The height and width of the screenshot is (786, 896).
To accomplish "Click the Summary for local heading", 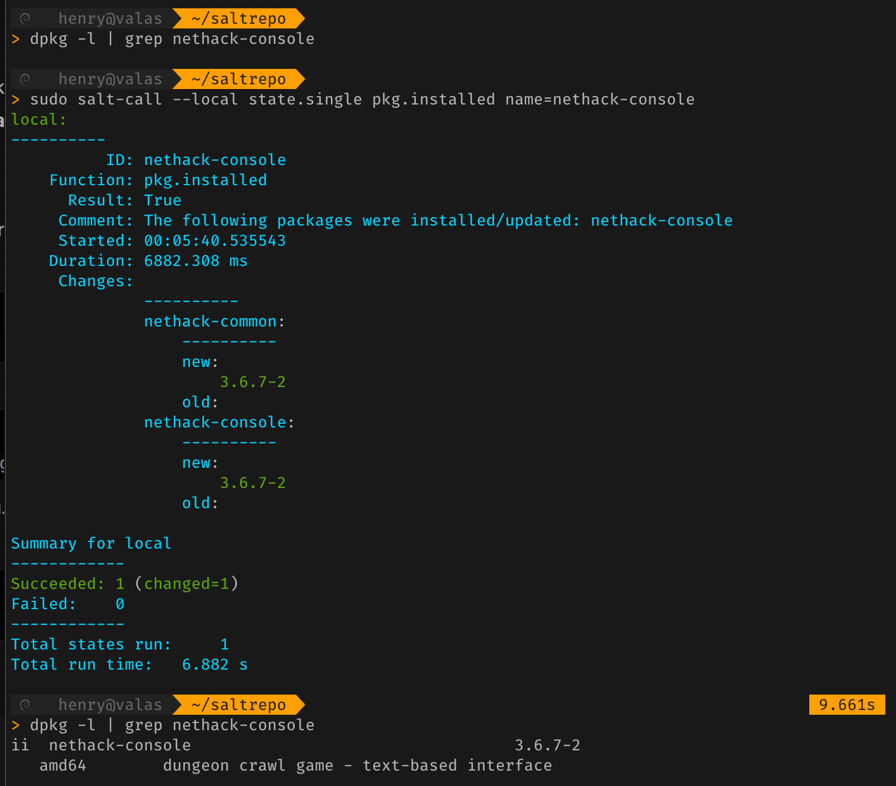I will coord(91,544).
